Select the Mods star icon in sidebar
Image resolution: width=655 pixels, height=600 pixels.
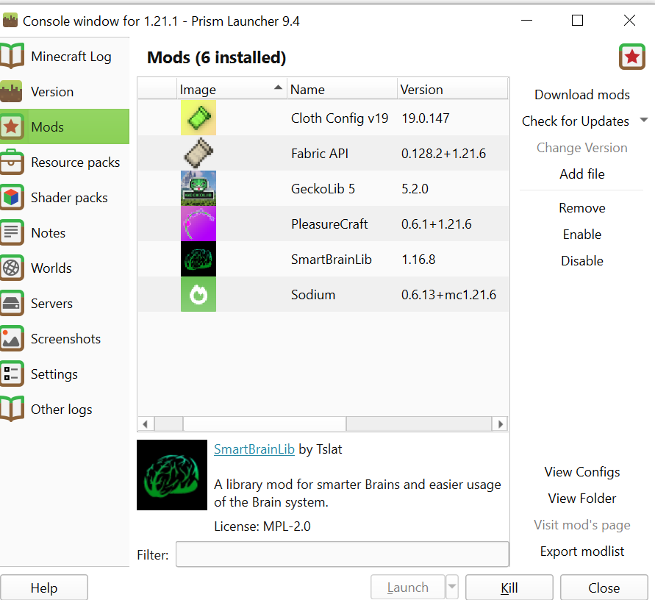[11, 126]
